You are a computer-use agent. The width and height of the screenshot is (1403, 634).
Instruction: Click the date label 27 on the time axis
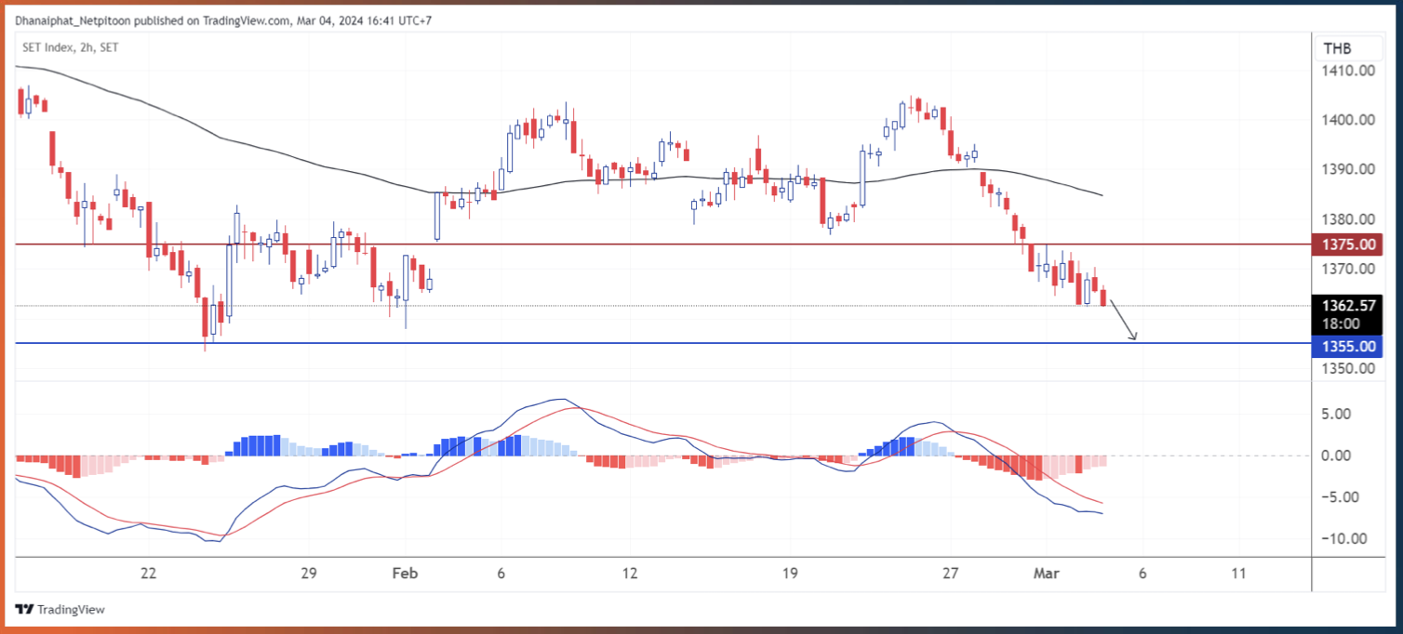tap(950, 574)
